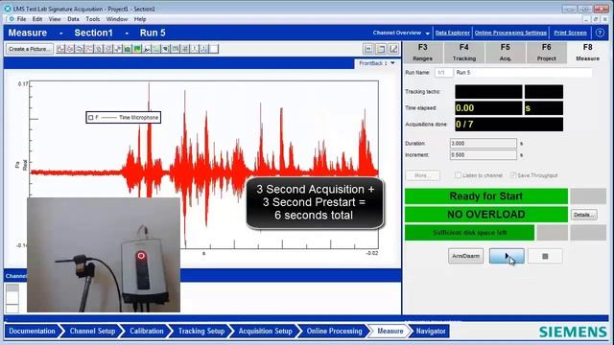
Task: Click the Arm/Disarm button
Action: coord(465,256)
